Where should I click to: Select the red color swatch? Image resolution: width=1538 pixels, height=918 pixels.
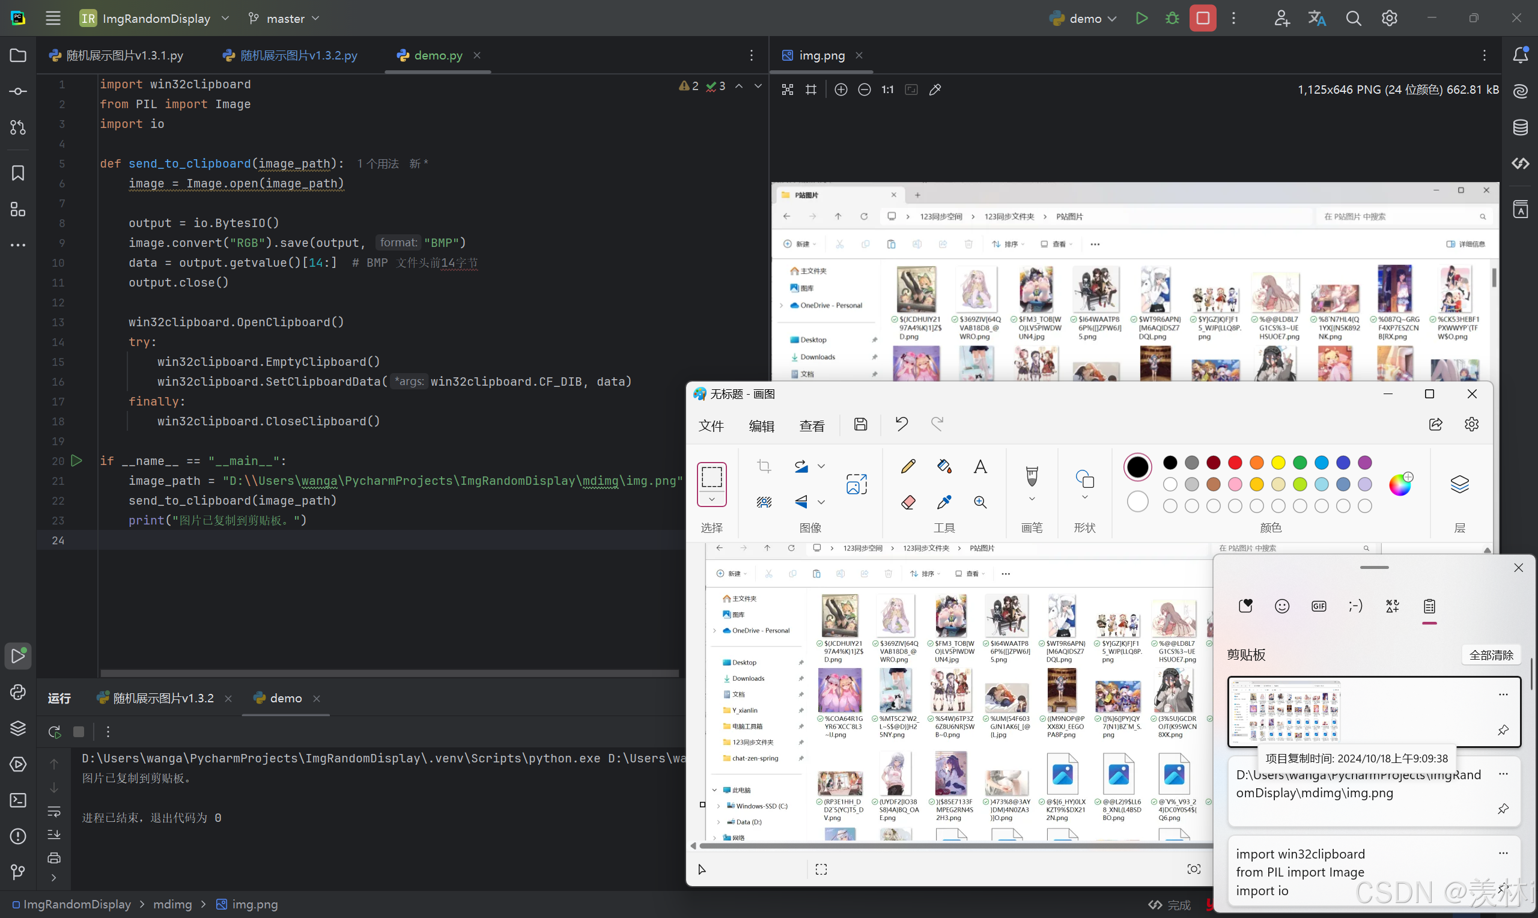[1235, 463]
